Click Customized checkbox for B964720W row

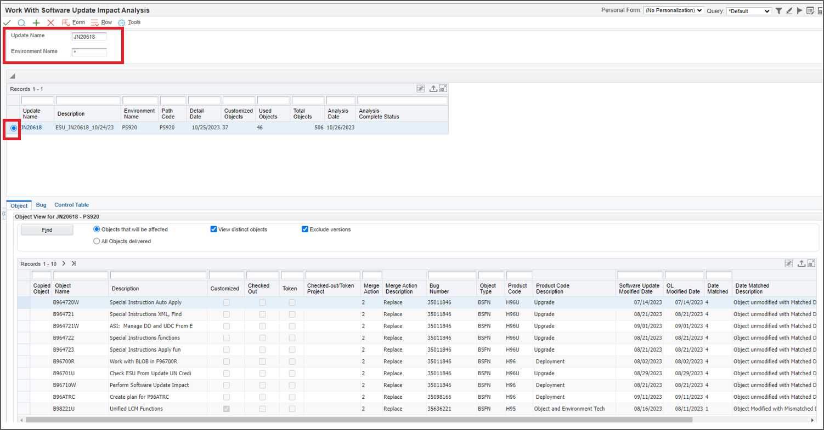227,302
